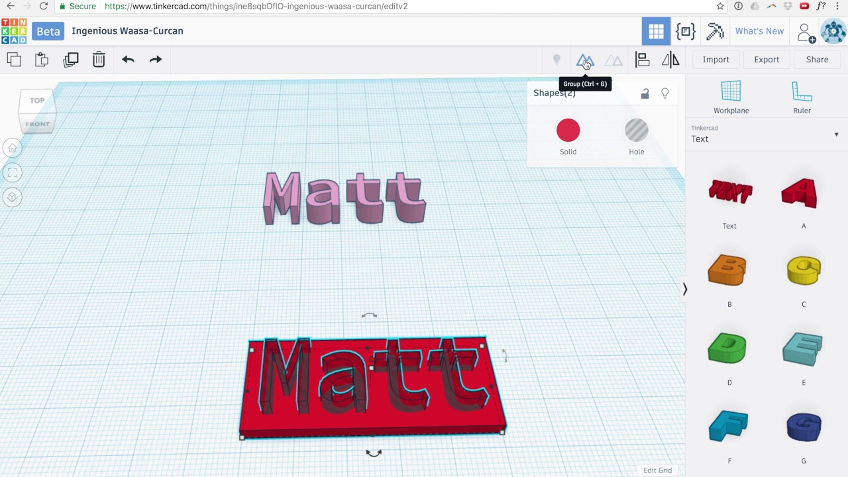
Task: Open What's New
Action: tap(759, 31)
